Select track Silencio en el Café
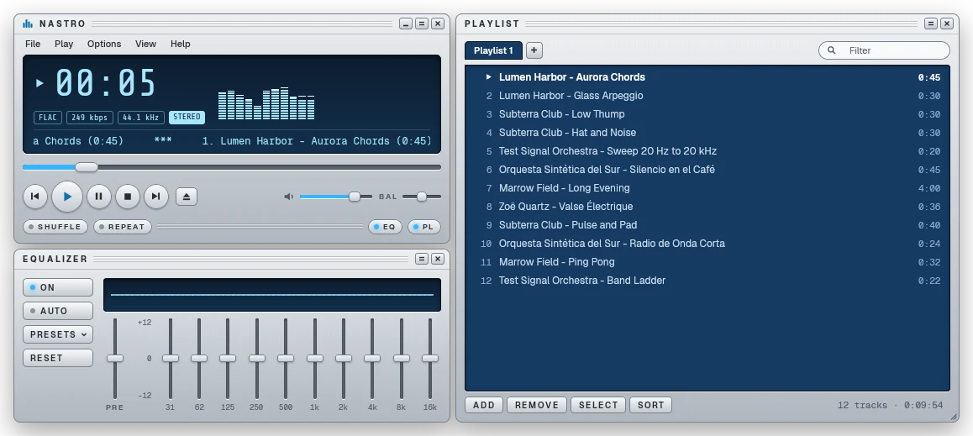The width and height of the screenshot is (973, 436). click(x=707, y=170)
